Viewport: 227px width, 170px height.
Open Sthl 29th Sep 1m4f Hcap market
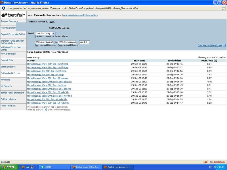click(47, 71)
